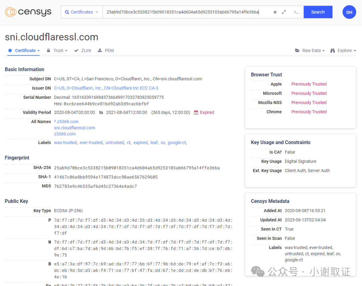Open the Raw Data dropdown arrow
Viewport: 362px width, 286px height.
(x=323, y=51)
